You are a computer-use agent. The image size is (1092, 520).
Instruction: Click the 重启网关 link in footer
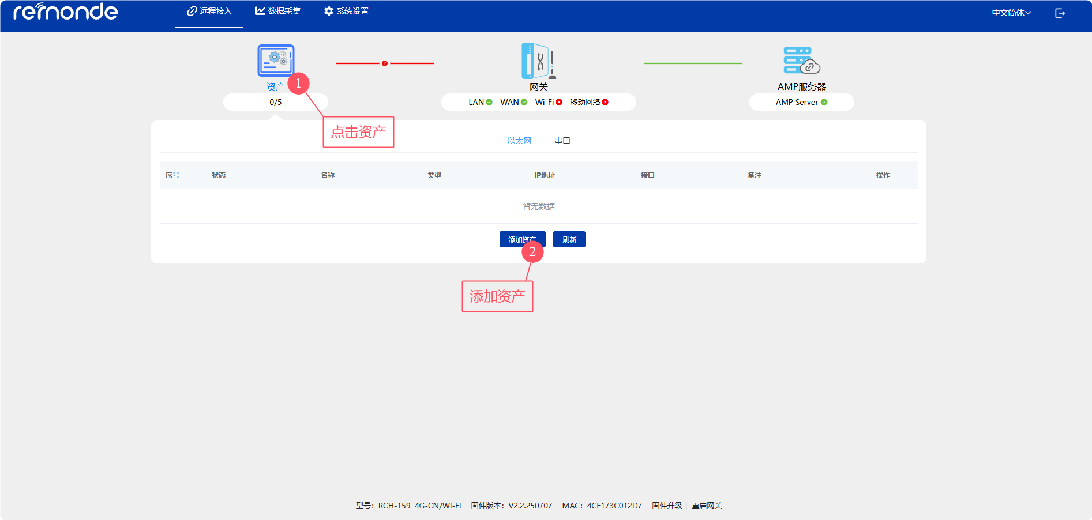point(707,506)
